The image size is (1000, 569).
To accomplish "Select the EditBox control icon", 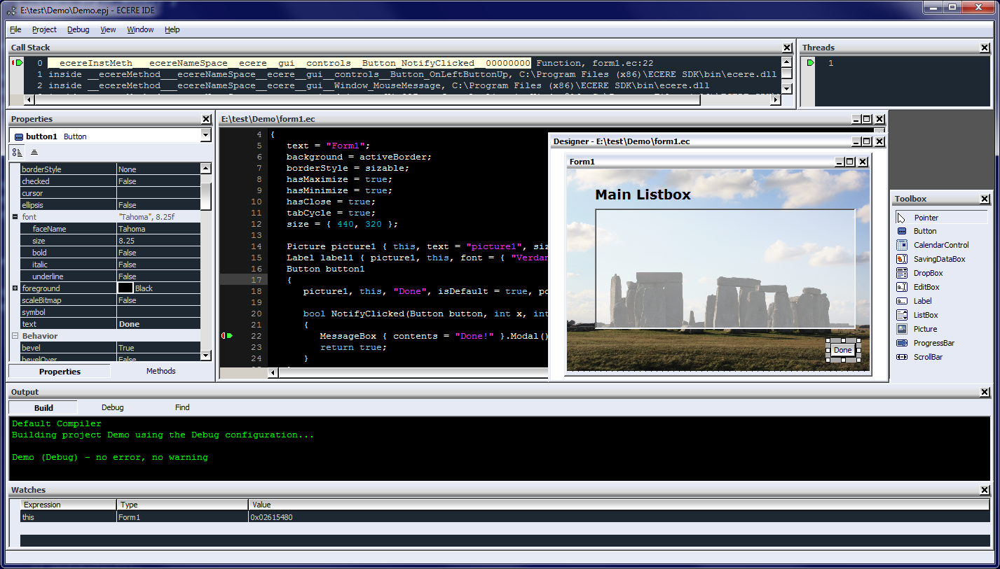I will tap(901, 287).
